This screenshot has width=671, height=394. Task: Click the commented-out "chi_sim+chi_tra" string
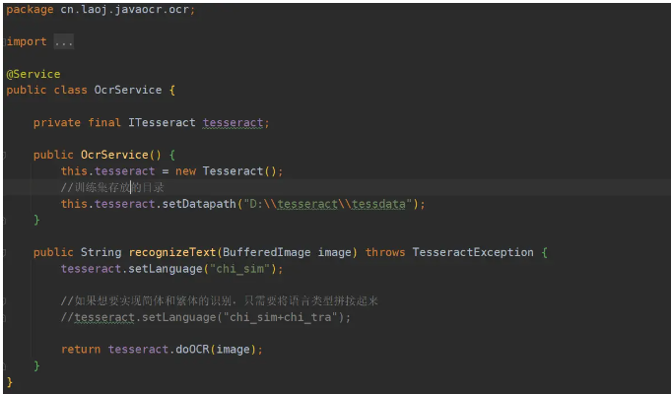[280, 317]
